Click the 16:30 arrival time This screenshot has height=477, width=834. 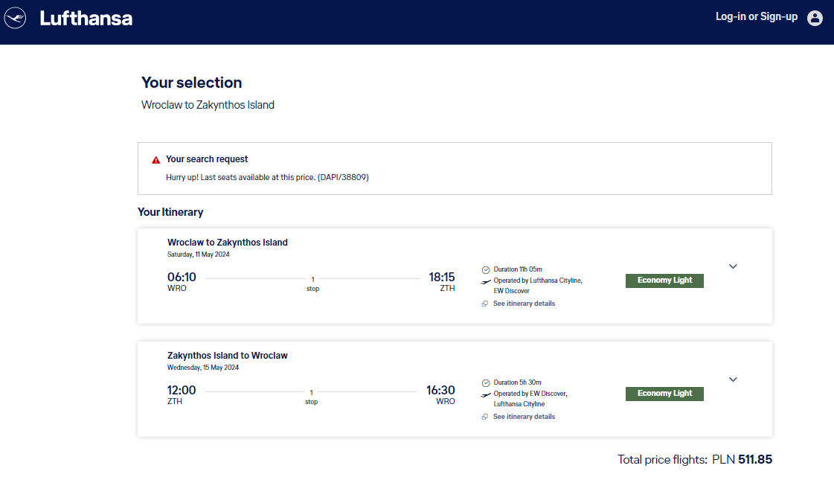(x=440, y=391)
